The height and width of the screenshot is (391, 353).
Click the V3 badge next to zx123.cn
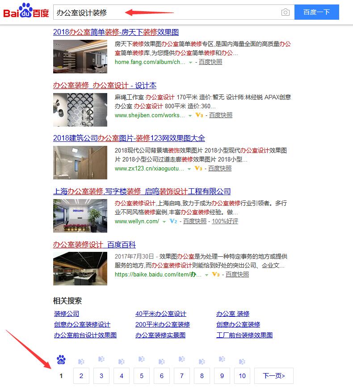point(198,169)
